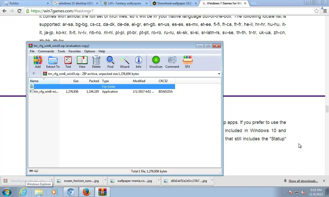Viewport: 329px width, 197px height.
Task: Click the WinRAR taskbar icon
Action: [102, 192]
